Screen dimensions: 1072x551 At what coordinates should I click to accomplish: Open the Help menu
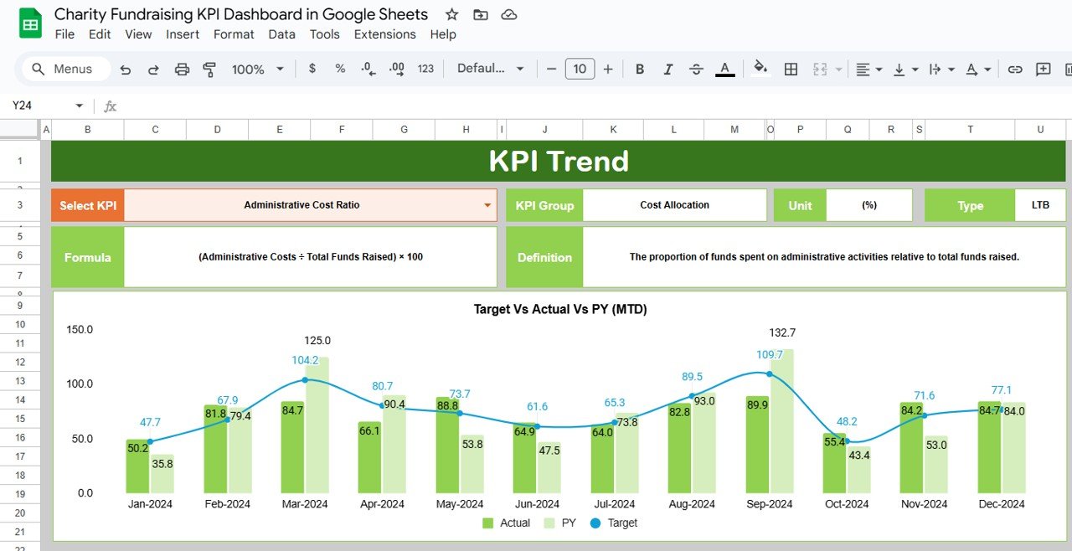click(x=443, y=34)
